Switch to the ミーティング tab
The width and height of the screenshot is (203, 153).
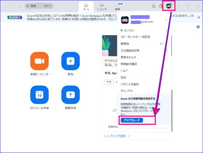tap(101, 7)
